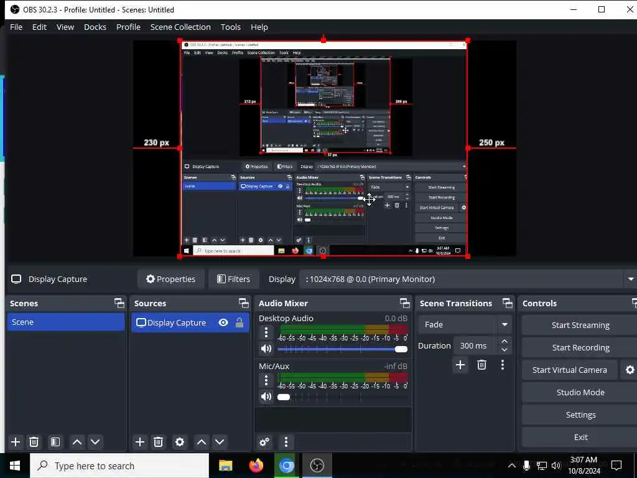Viewport: 637px width, 478px height.
Task: Show hidden system tray icons chevron
Action: pos(512,466)
